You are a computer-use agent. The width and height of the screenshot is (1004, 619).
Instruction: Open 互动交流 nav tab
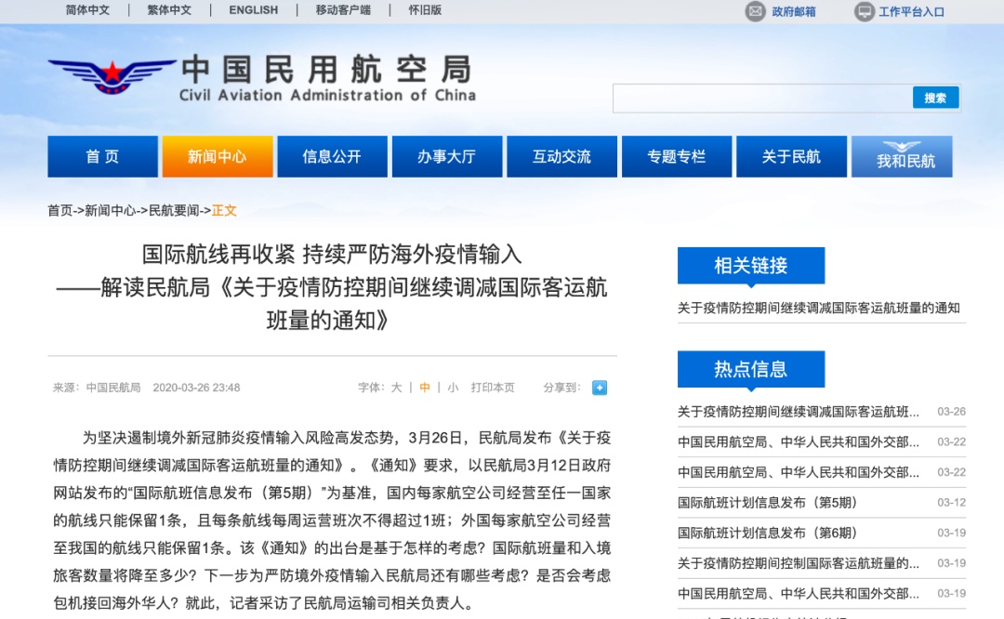click(x=561, y=156)
